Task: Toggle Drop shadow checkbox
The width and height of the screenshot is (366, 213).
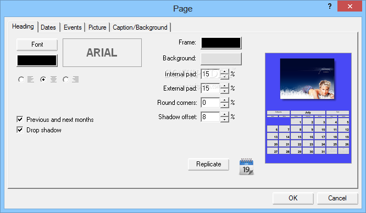Action: pos(20,130)
